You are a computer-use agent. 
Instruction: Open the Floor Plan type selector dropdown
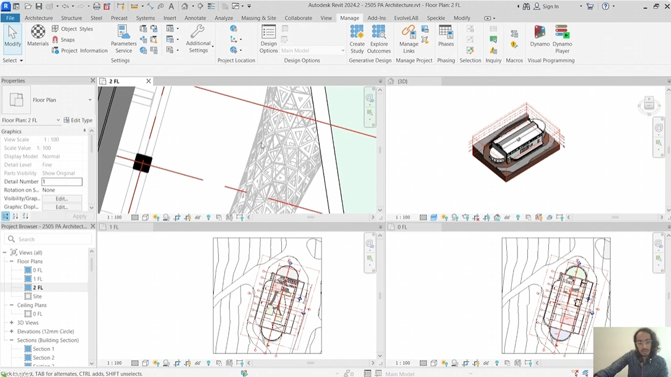click(90, 100)
